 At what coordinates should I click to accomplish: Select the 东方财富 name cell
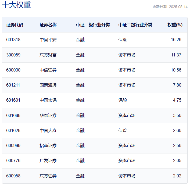pos(48,55)
